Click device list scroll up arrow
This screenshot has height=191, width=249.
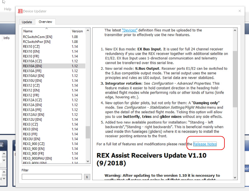[x=88, y=30]
